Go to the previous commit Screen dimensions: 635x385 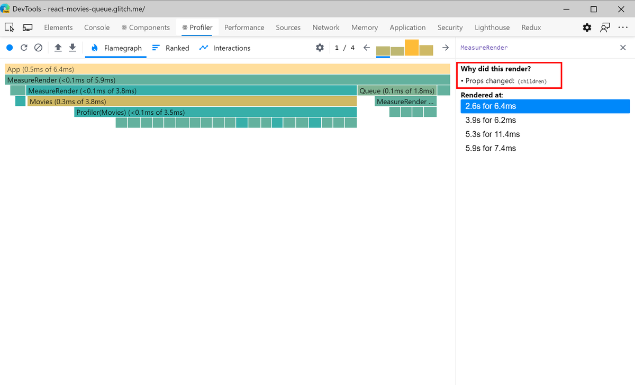(x=366, y=48)
